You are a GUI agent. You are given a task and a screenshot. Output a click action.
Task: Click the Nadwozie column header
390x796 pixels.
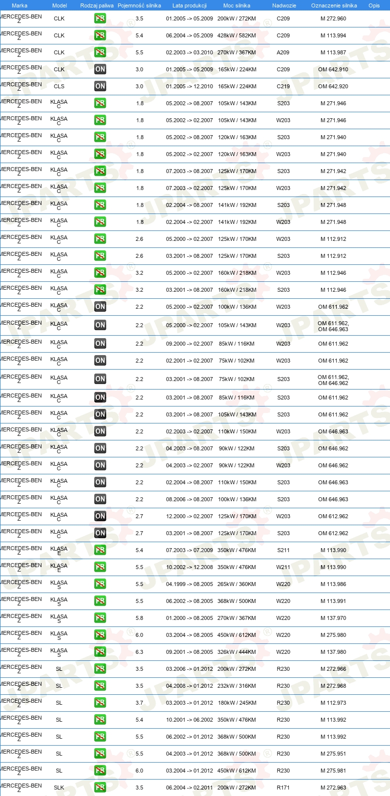click(x=284, y=5)
